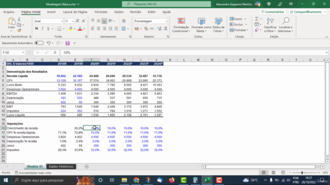Click merge and center icon
Image resolution: width=330 pixels, height=185 pixels.
coord(124,29)
